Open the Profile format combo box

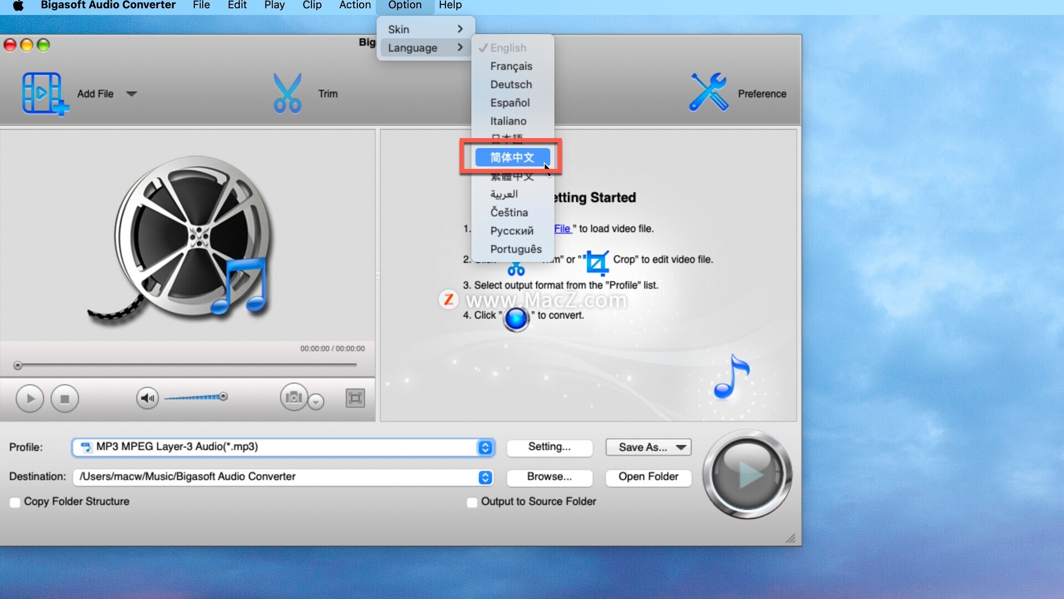283,447
